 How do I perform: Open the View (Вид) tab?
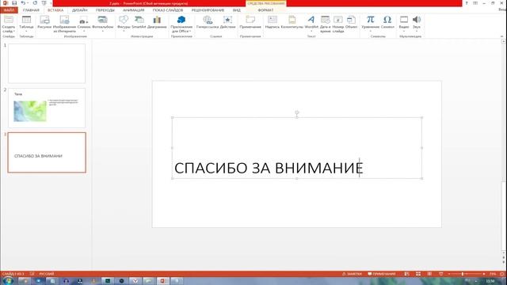pyautogui.click(x=237, y=10)
